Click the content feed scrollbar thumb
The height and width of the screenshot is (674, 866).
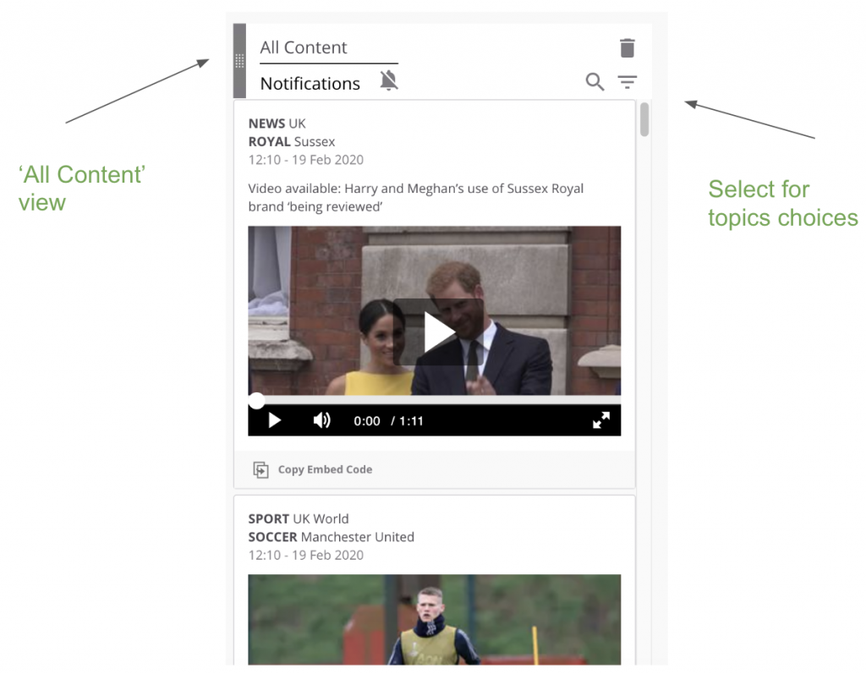tap(644, 119)
